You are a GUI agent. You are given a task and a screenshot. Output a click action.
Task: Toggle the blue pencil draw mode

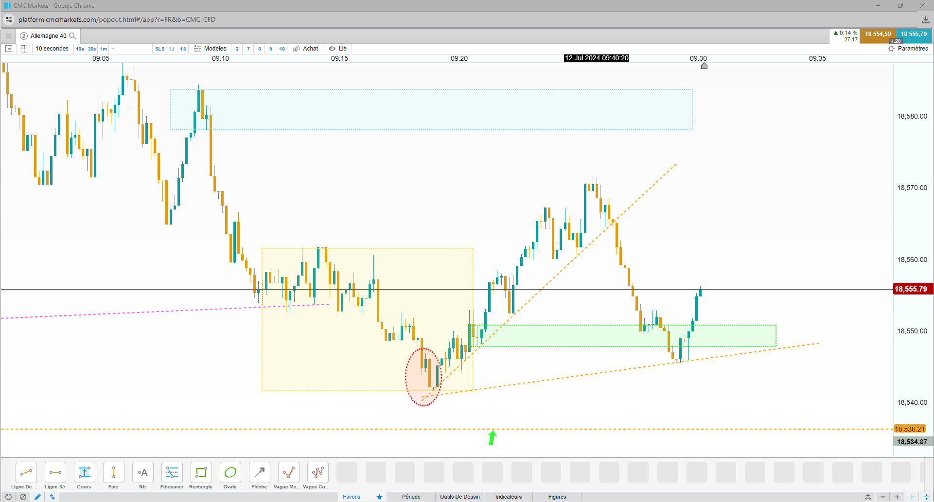[37, 497]
